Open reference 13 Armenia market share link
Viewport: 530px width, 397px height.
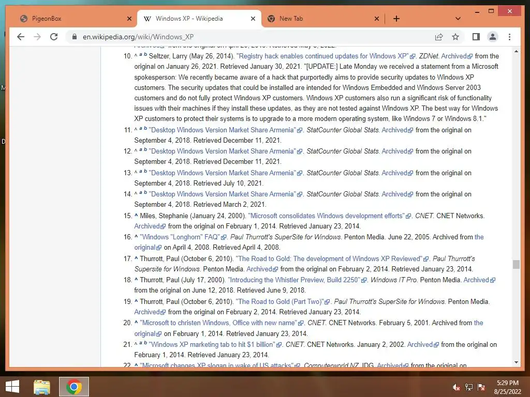[x=225, y=173]
